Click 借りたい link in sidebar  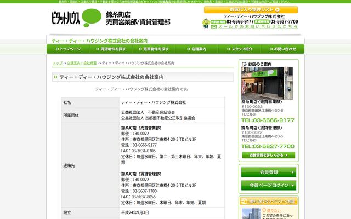pos(274,210)
